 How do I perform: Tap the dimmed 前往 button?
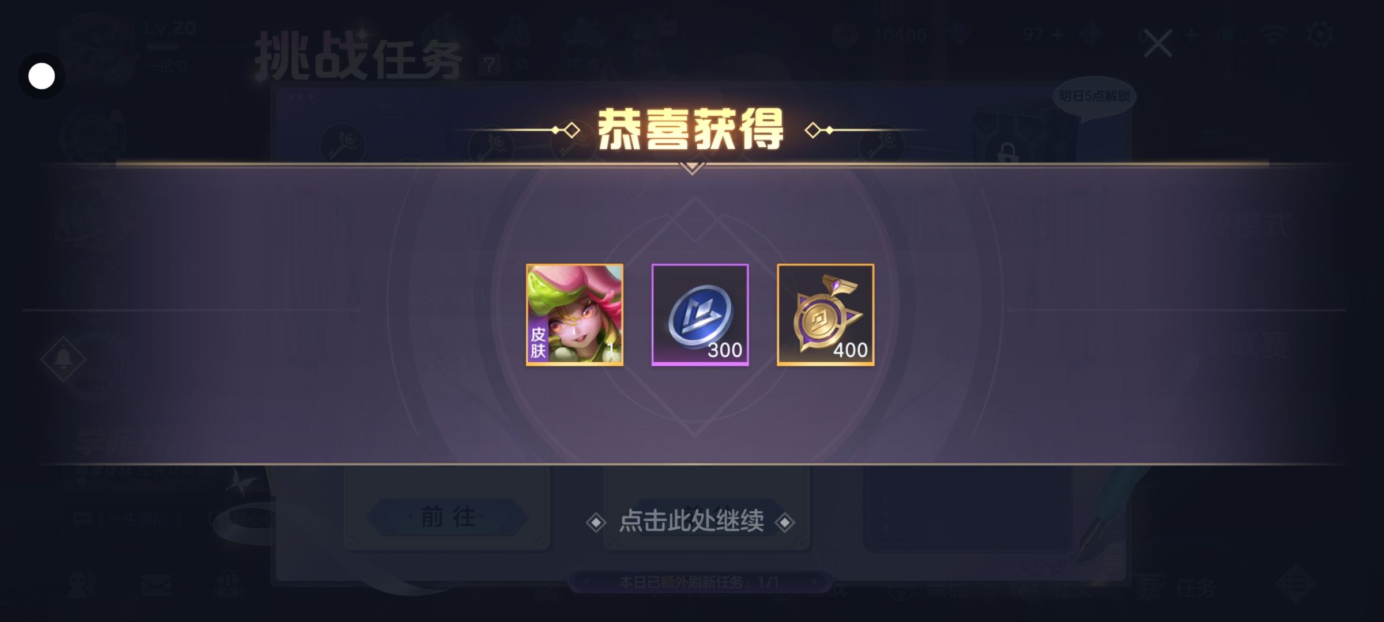click(447, 517)
